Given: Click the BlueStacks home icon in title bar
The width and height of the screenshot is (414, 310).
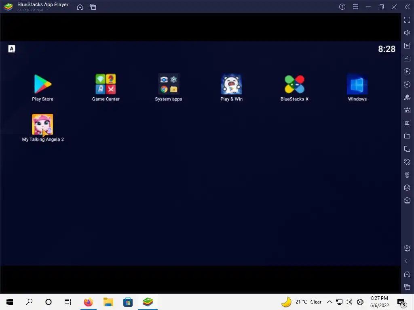Looking at the screenshot, I should click(80, 7).
